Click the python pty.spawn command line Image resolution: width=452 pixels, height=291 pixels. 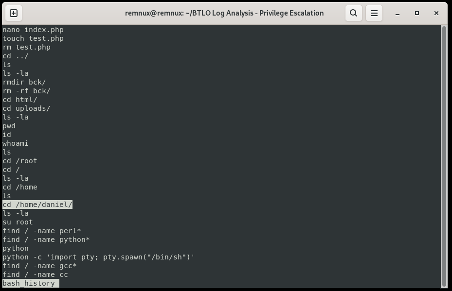(x=99, y=257)
